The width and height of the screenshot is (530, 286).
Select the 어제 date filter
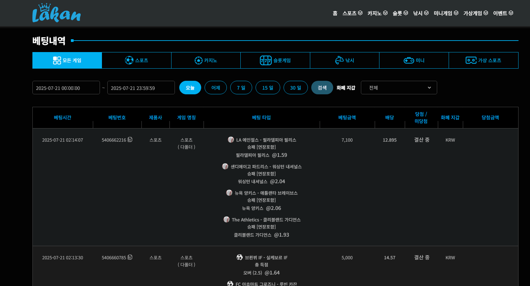pyautogui.click(x=215, y=88)
